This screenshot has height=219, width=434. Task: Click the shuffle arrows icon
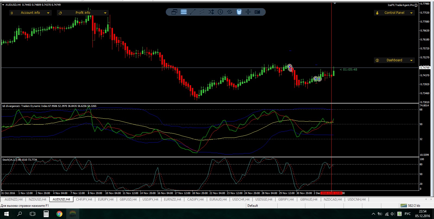[x=211, y=12]
